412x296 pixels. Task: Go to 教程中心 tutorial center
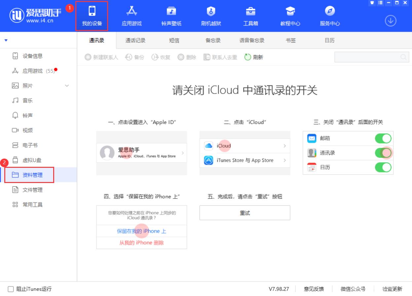coord(290,16)
